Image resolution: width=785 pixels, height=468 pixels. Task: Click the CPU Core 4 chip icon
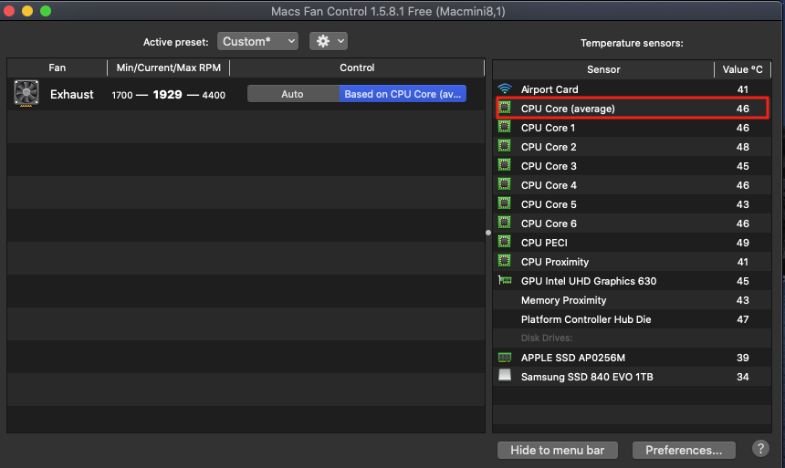tap(505, 184)
